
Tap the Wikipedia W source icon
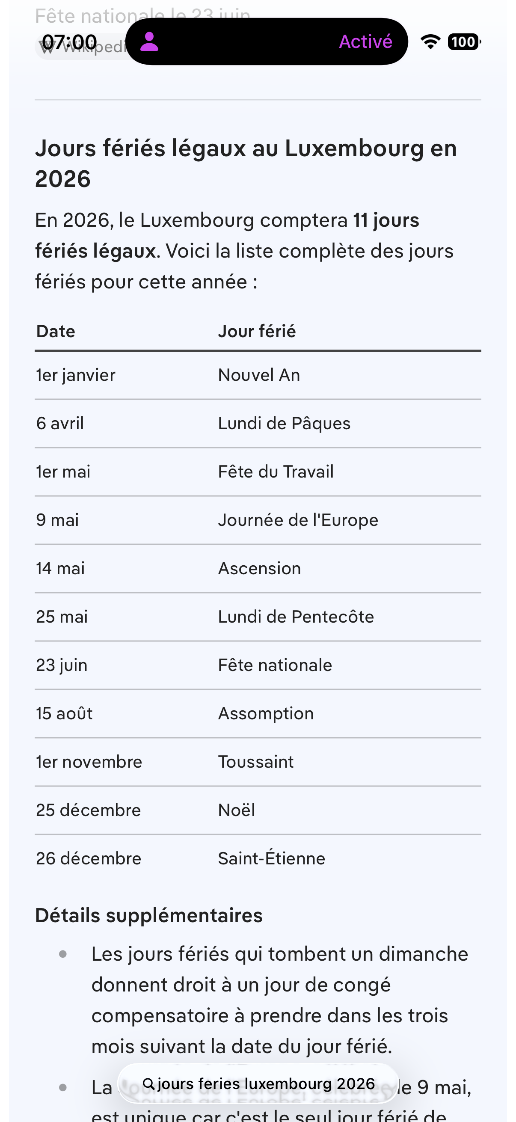click(47, 46)
